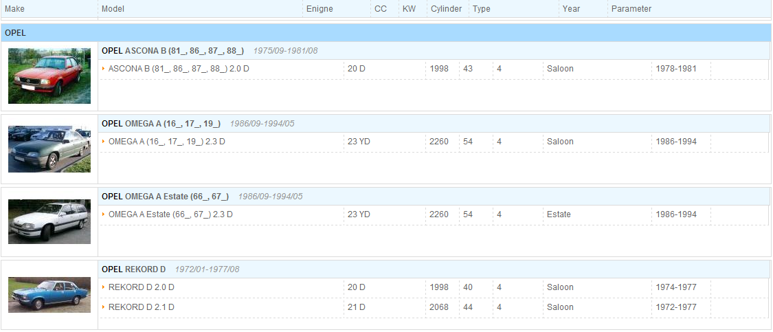The width and height of the screenshot is (773, 332).
Task: Open the green Opel Omega A thumbnail
Action: 49,149
